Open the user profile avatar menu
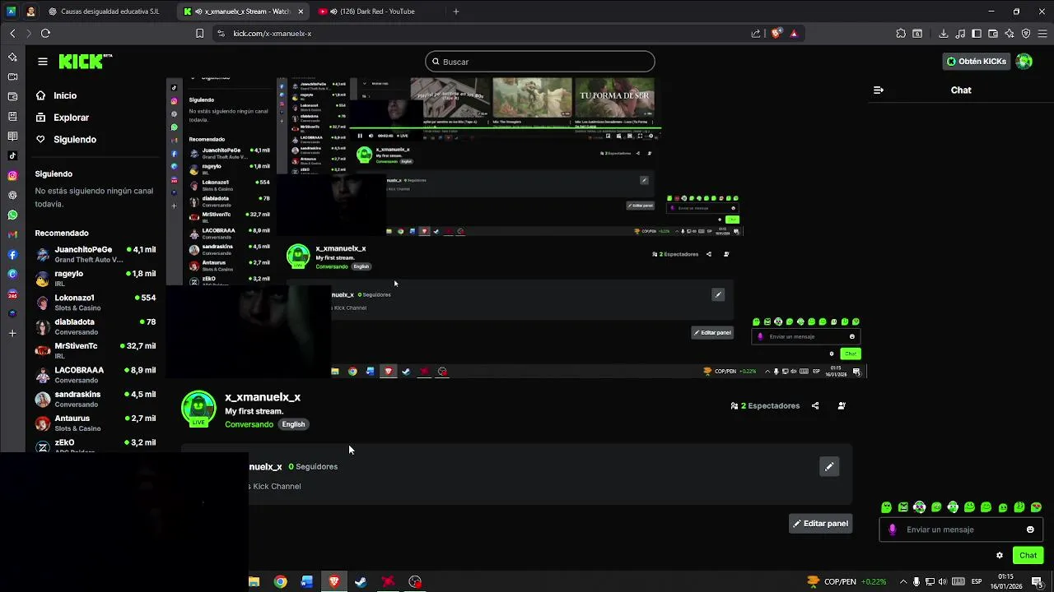The height and width of the screenshot is (592, 1054). [x=1024, y=62]
